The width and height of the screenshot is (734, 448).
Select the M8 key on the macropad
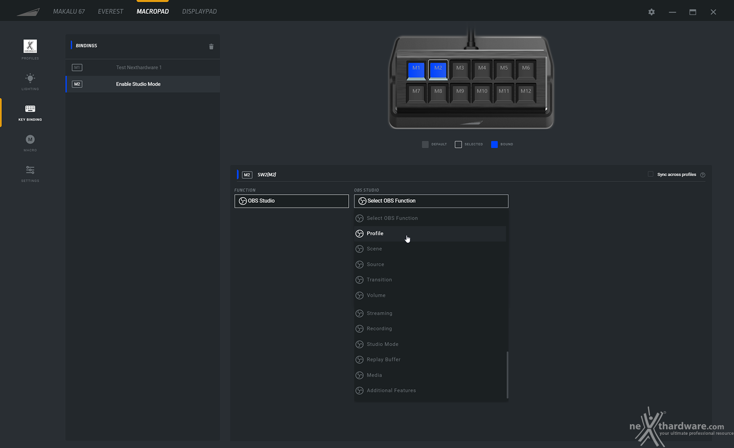pos(438,93)
